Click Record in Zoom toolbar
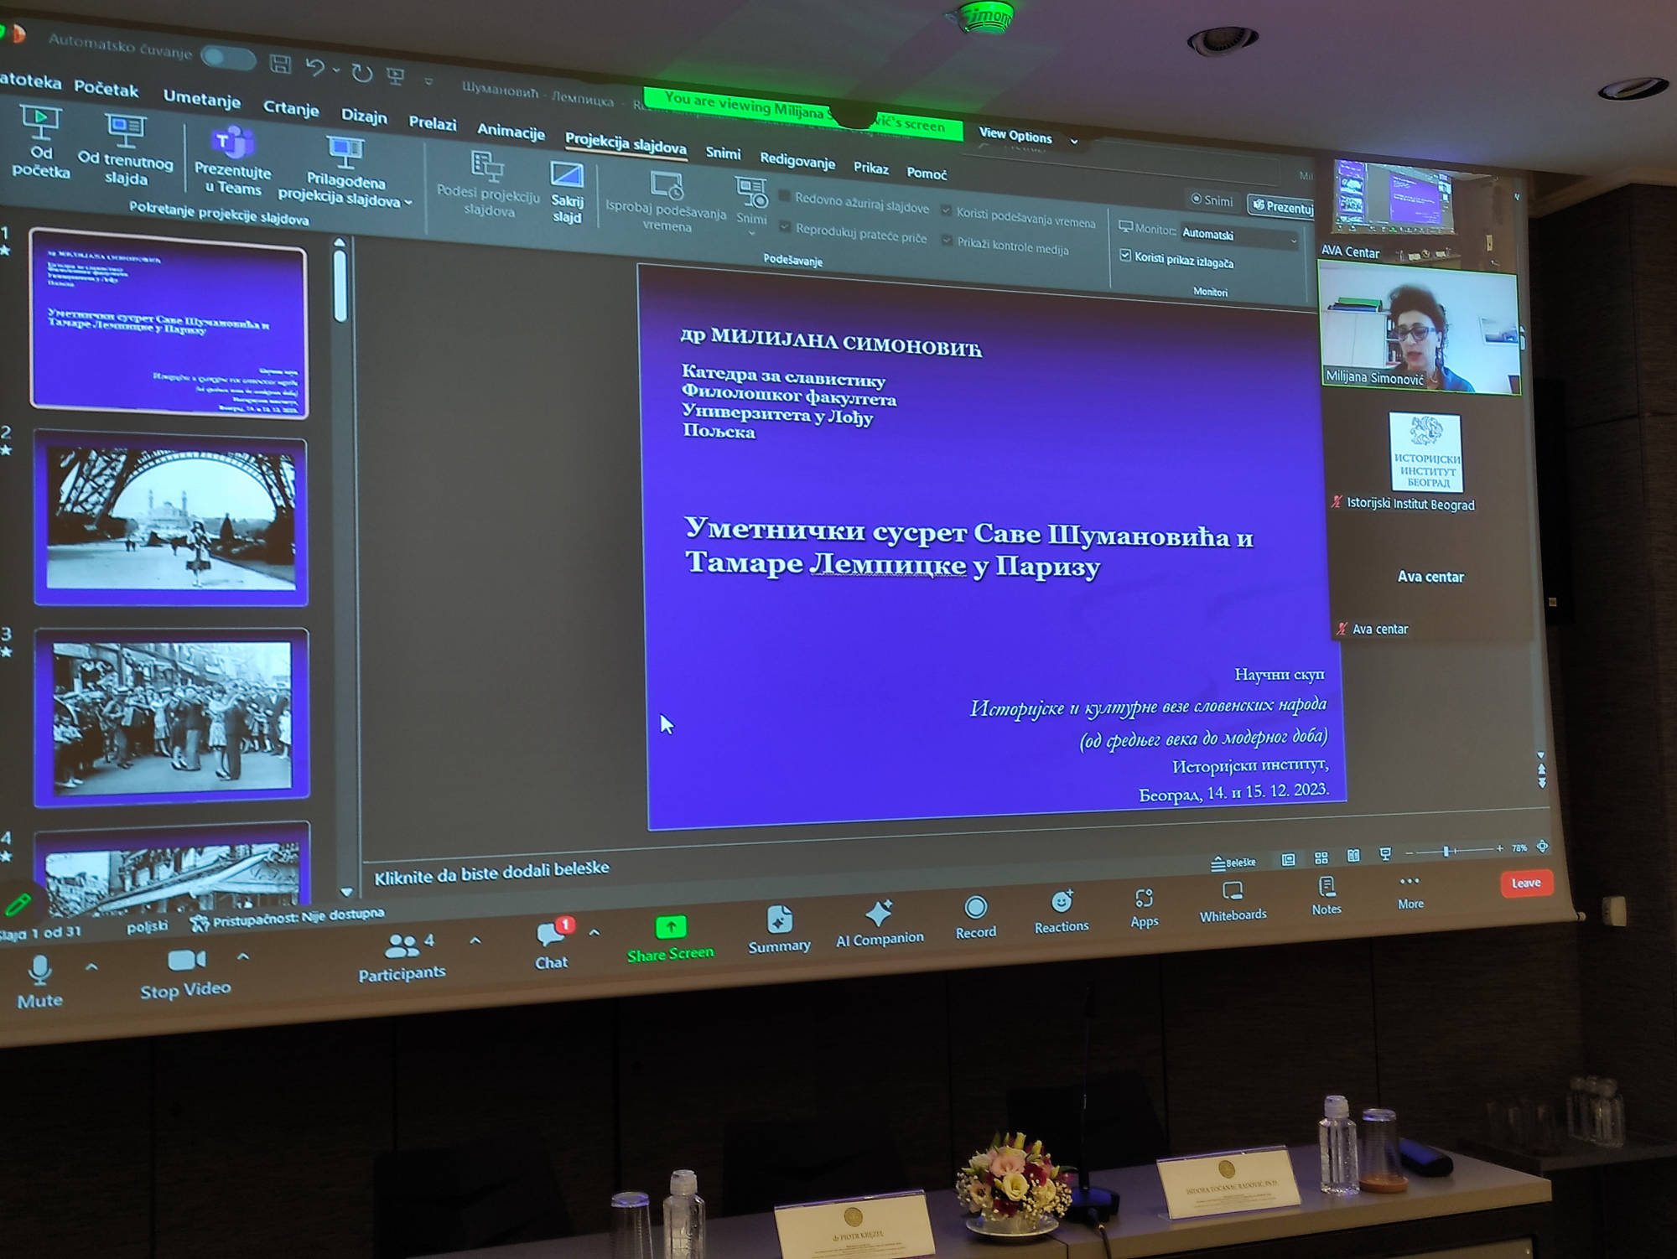 pyautogui.click(x=976, y=917)
